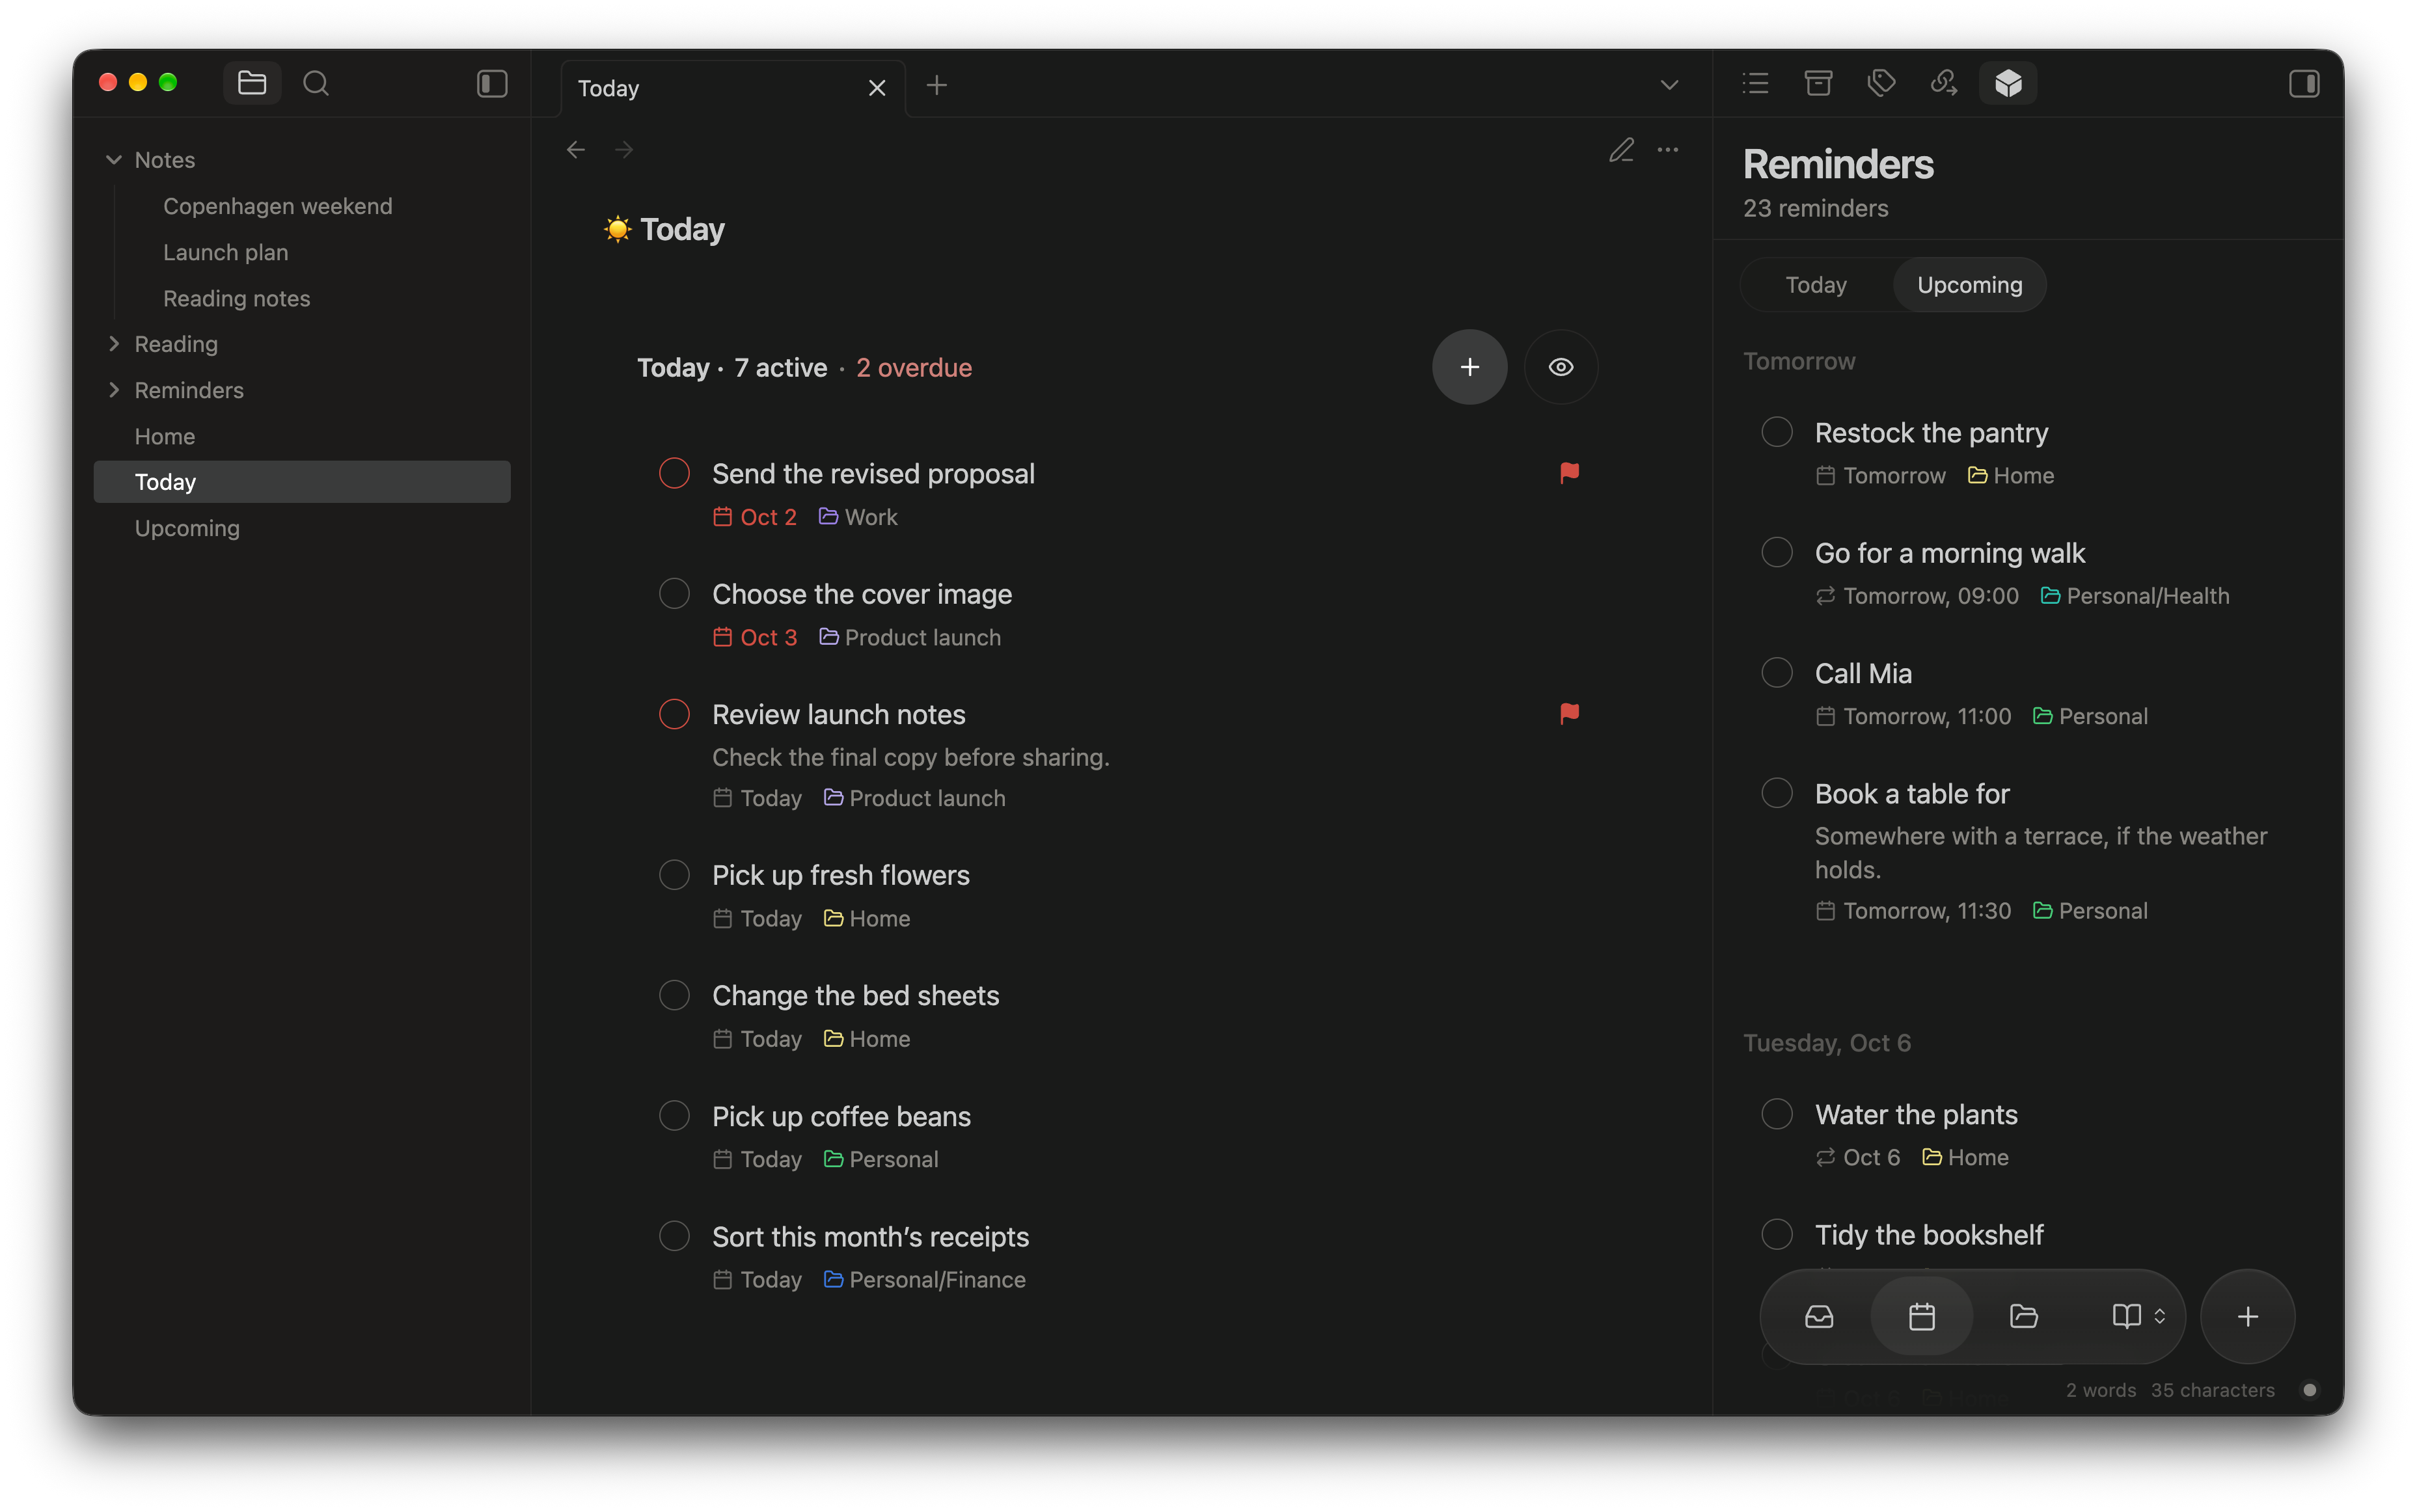Open Reading notes note
The height and width of the screenshot is (1512, 2417).
236,298
